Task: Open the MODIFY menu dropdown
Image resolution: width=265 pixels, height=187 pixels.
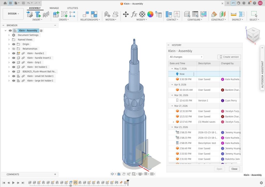Action: coord(142,20)
